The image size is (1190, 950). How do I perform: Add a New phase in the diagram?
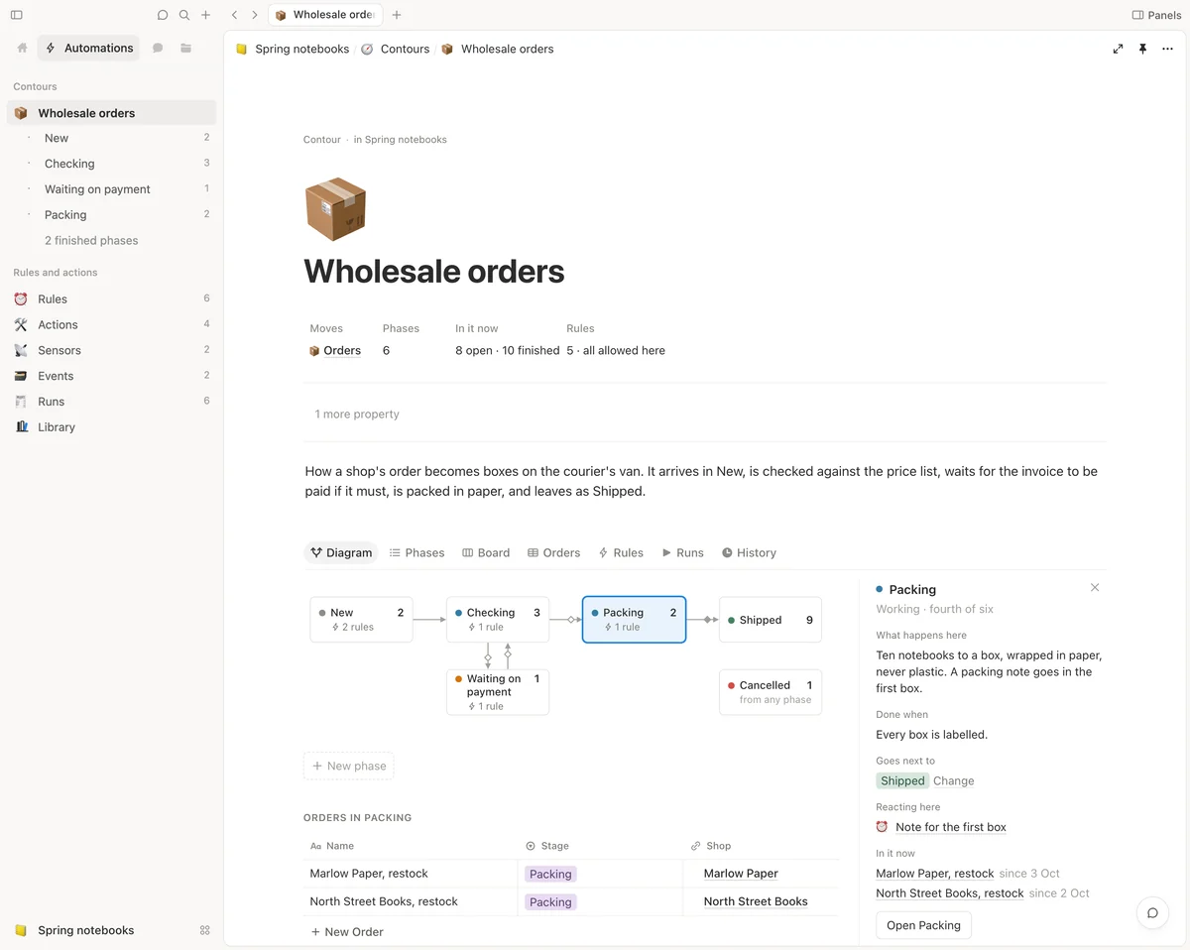click(348, 766)
